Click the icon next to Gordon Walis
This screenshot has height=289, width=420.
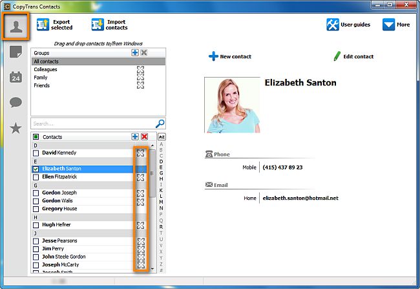tap(141, 201)
